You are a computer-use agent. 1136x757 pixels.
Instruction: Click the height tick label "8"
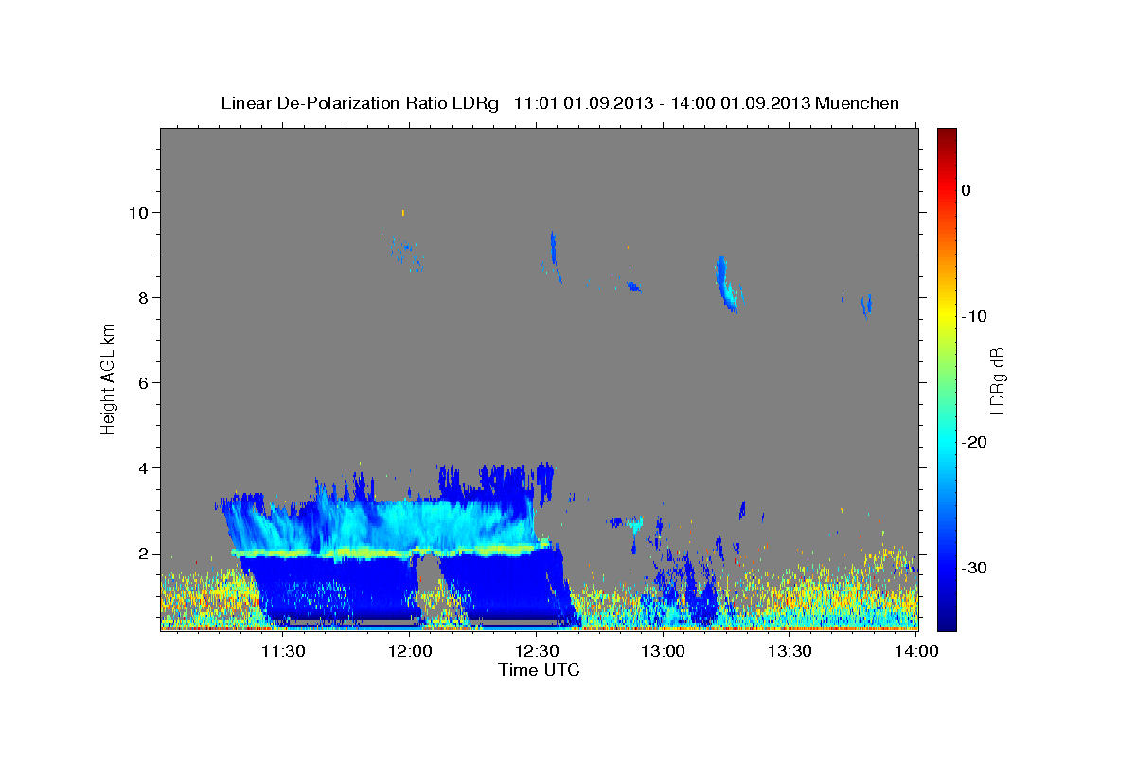(x=143, y=297)
